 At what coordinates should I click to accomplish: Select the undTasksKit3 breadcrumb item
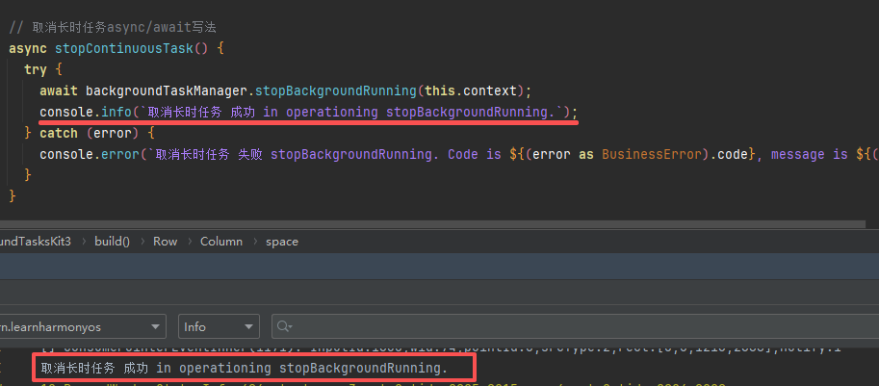click(36, 242)
